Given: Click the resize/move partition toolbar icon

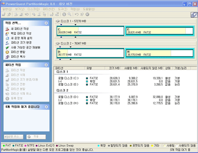Looking at the screenshot, I should point(4,14).
